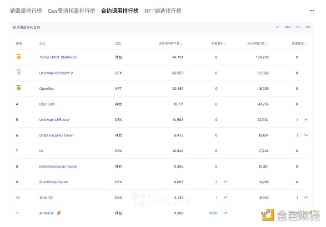
Task: Sort by first 排名变化 column
Action: [219, 43]
